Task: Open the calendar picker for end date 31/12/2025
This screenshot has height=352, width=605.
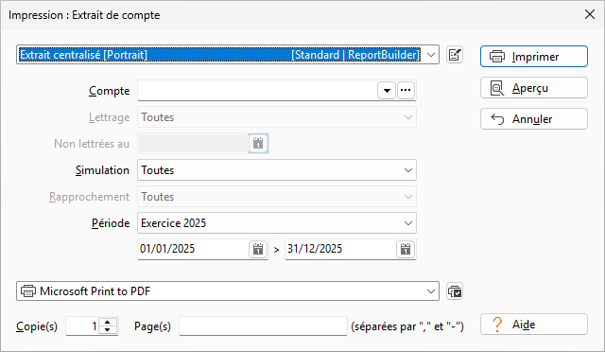Action: [406, 249]
